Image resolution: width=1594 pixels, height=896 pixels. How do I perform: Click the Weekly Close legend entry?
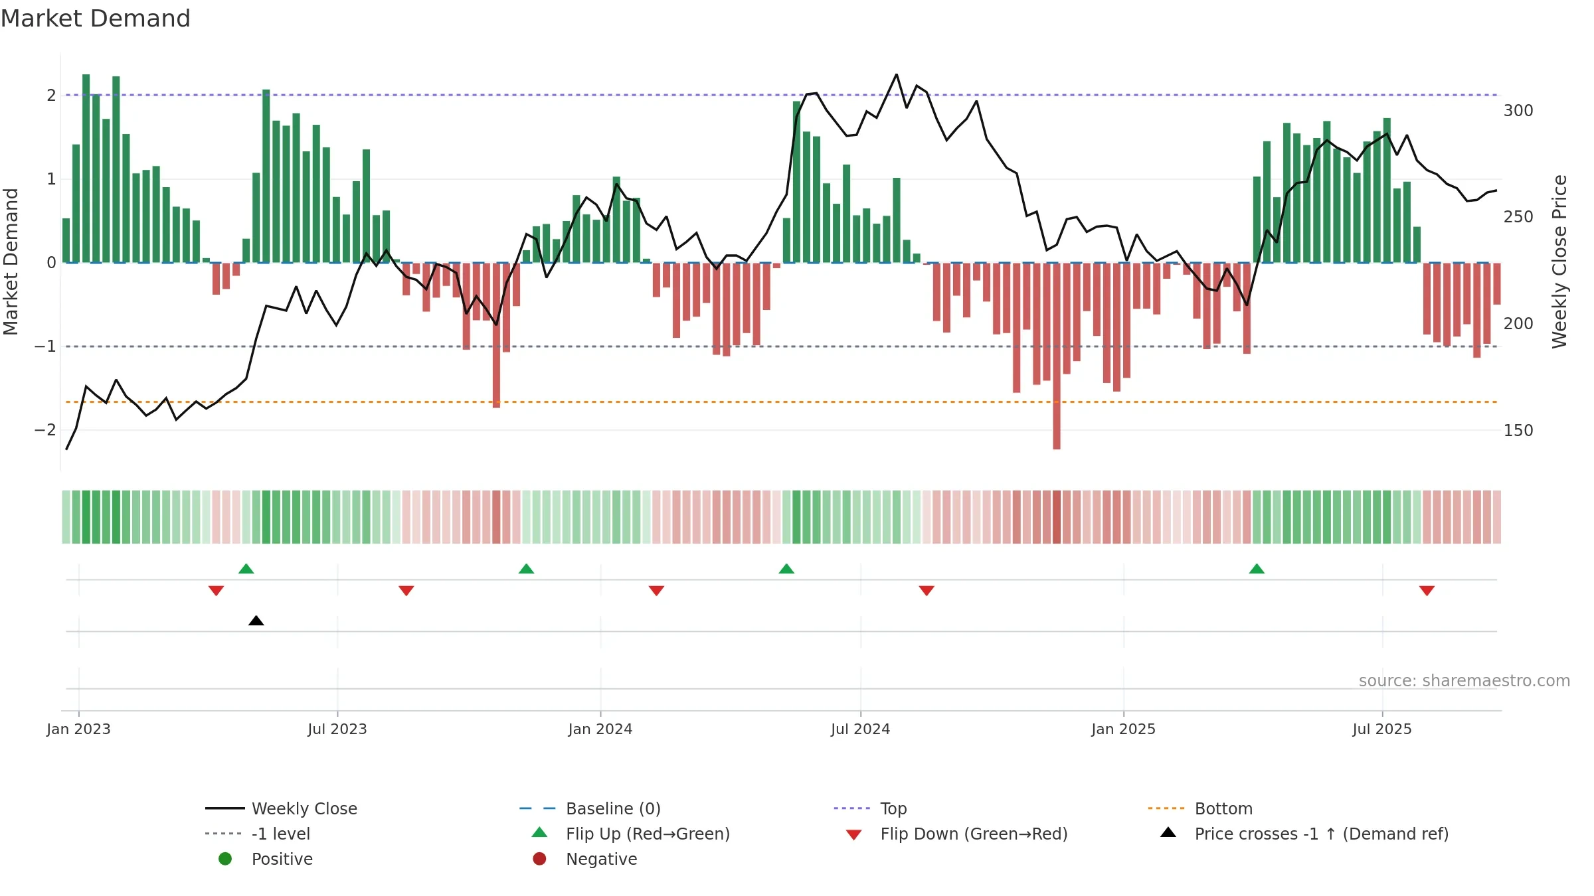coord(281,808)
